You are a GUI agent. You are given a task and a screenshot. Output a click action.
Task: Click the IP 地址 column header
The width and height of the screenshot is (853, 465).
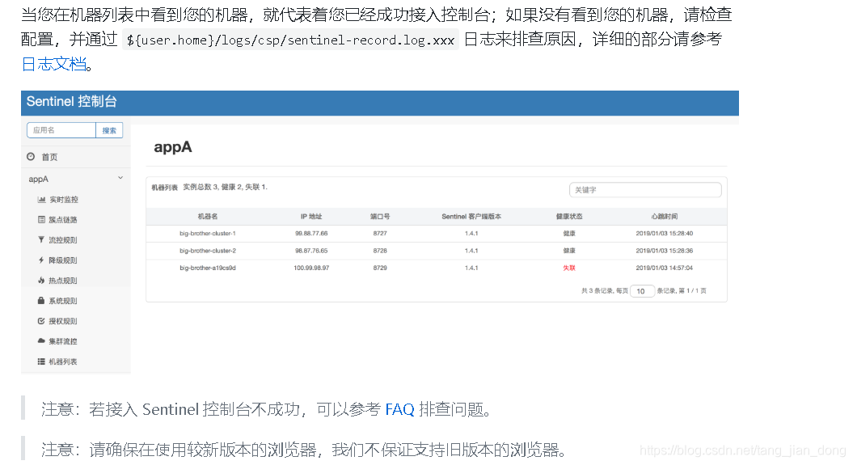[x=311, y=217]
